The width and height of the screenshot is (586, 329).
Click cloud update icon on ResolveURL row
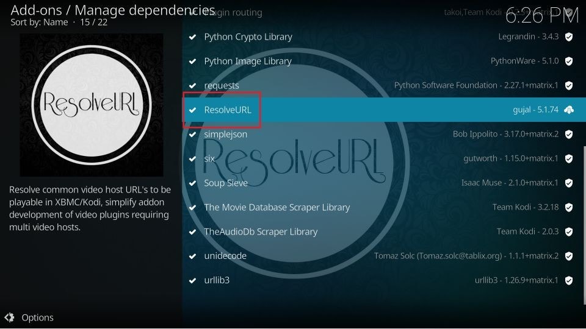[x=569, y=110]
